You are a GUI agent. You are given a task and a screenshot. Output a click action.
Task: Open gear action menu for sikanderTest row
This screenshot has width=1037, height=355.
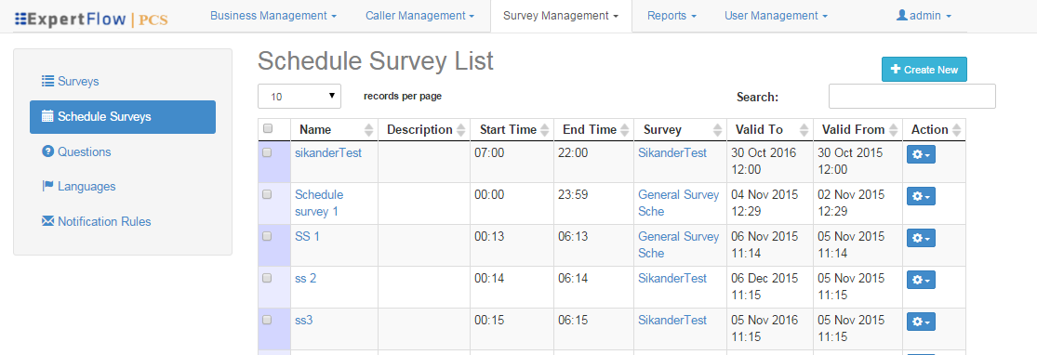click(x=921, y=154)
